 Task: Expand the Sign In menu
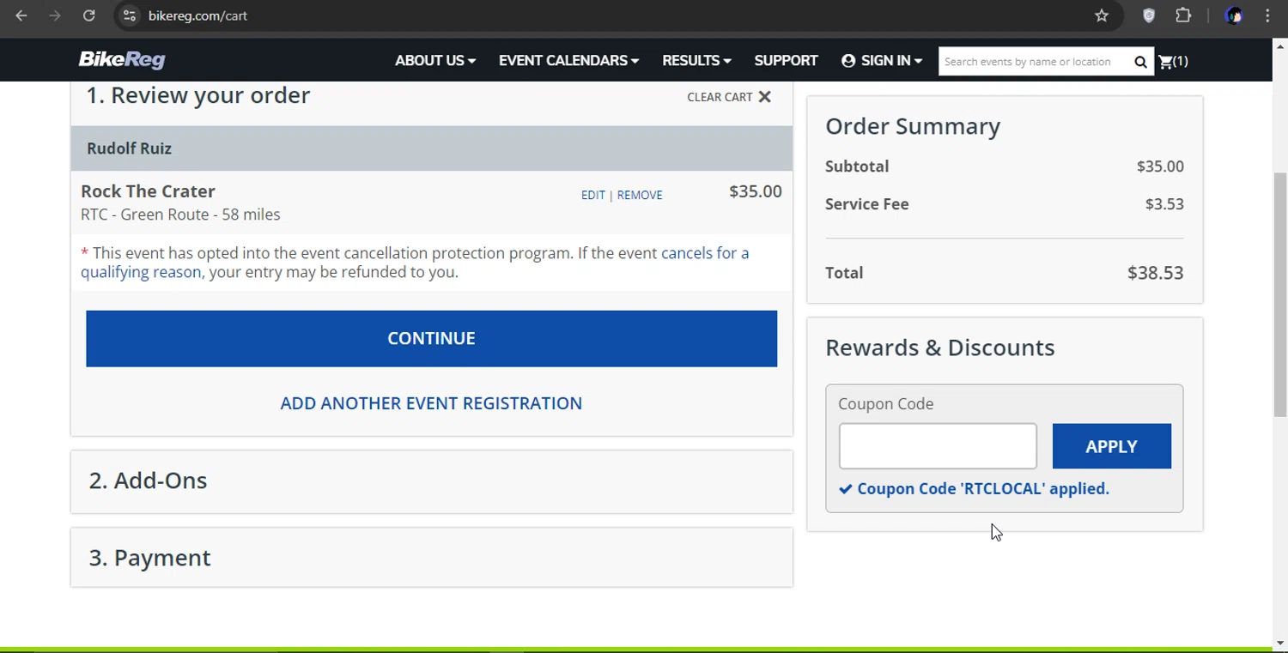882,61
